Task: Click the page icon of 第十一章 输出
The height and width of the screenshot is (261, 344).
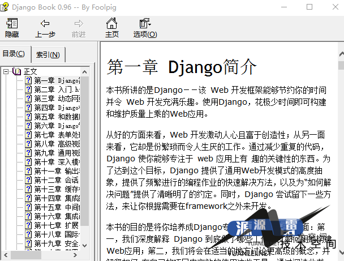Action: 28,171
